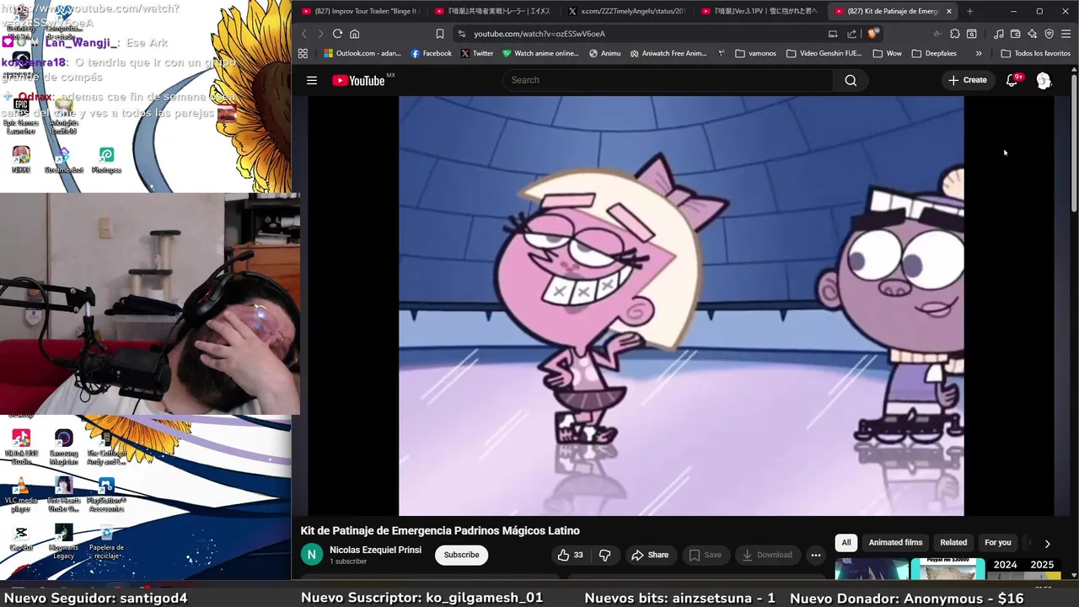The width and height of the screenshot is (1079, 607).
Task: Open the YouTube hamburger guide menu
Action: pyautogui.click(x=312, y=80)
